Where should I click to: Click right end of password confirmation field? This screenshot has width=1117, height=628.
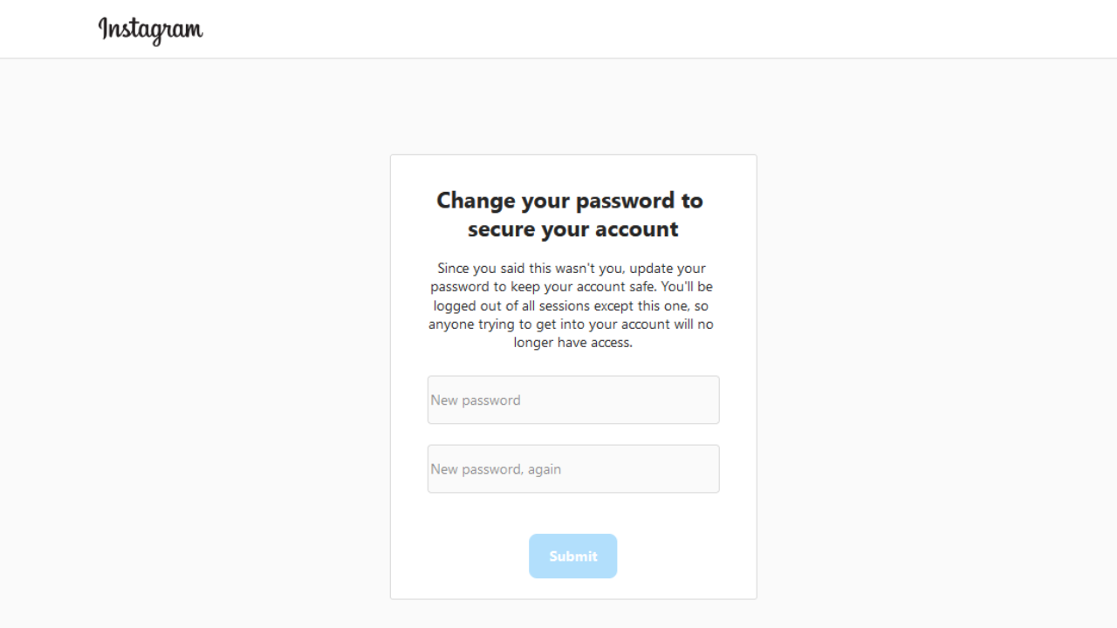tap(702, 468)
